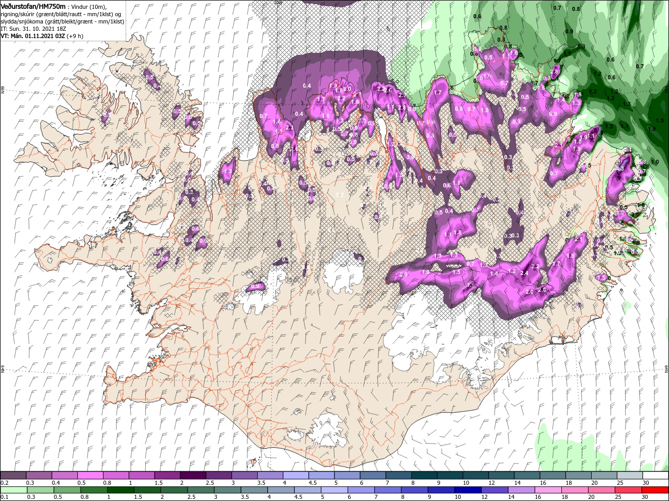Click the '30' label under the upper legend row
The image size is (669, 501).
coord(646,483)
